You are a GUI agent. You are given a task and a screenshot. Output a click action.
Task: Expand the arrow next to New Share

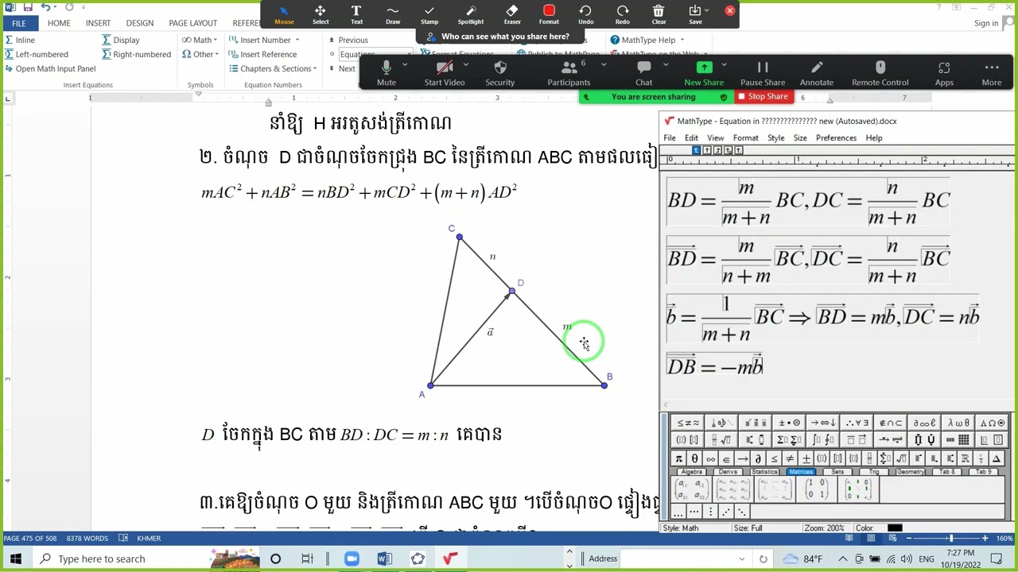coord(724,64)
